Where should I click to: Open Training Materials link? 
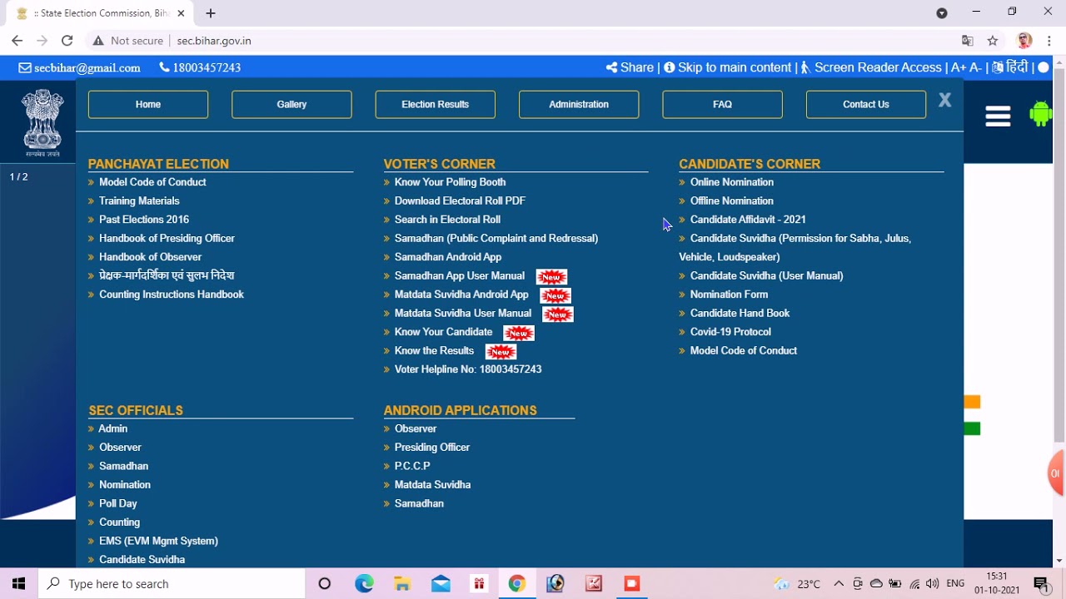[139, 200]
